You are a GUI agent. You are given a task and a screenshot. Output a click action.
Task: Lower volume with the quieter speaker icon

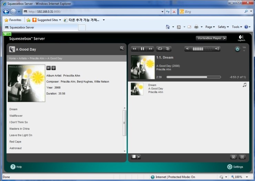pos(187,49)
